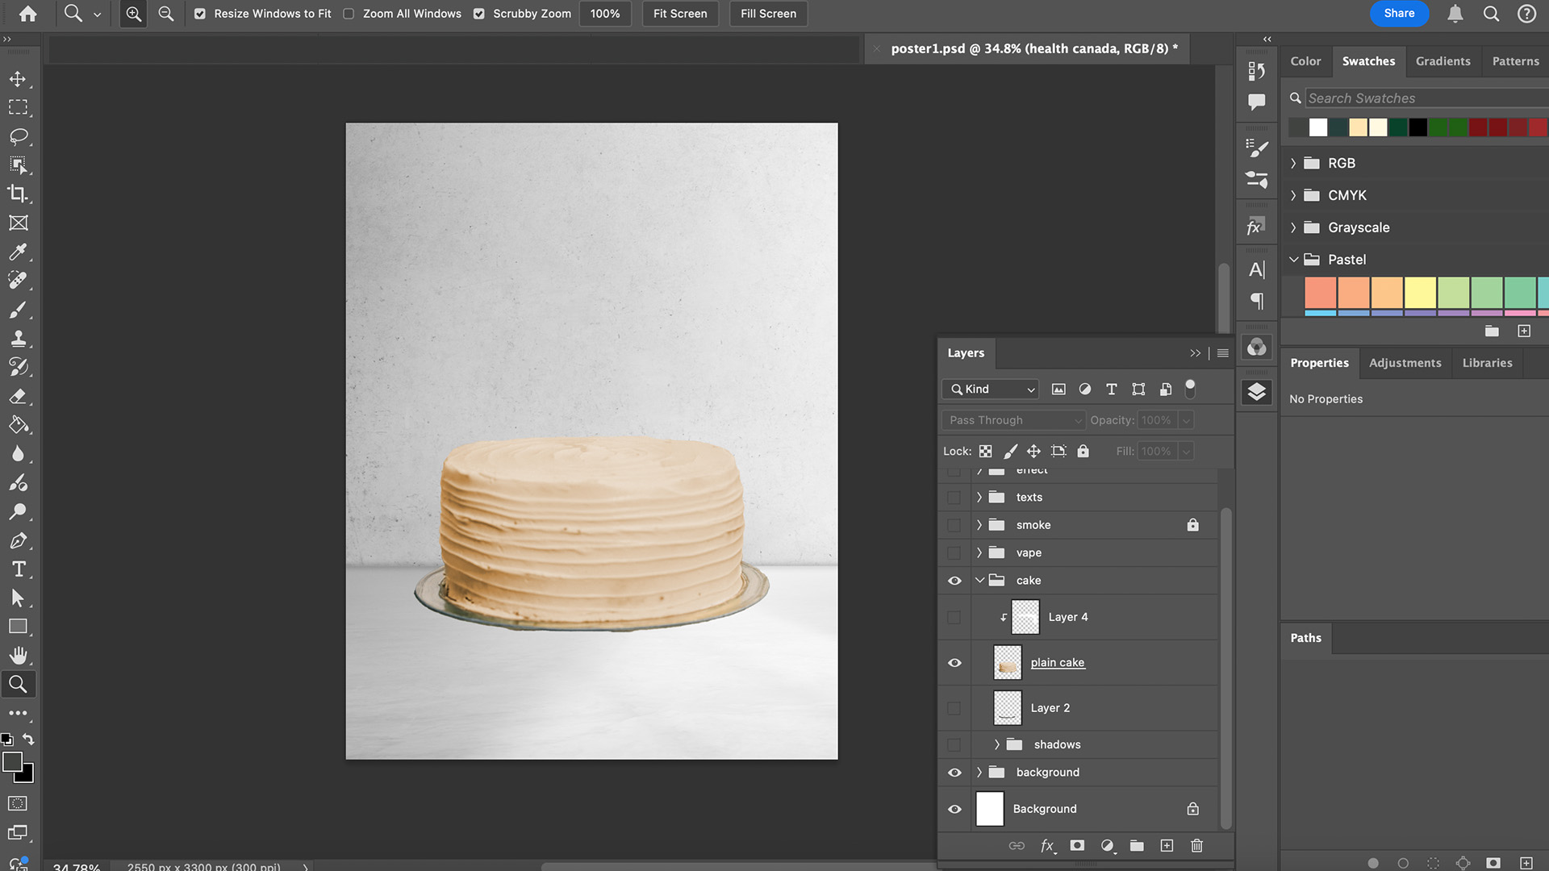Click the Fit Screen button
The image size is (1549, 871).
679,14
